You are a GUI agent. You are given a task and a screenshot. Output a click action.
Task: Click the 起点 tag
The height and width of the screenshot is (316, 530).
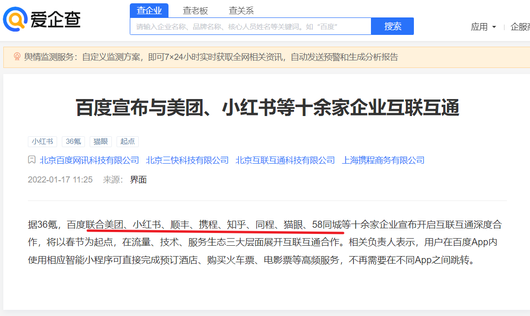tap(127, 141)
